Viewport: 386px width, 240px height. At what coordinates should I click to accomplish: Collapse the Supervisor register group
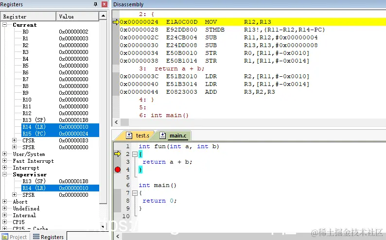coord(5,174)
